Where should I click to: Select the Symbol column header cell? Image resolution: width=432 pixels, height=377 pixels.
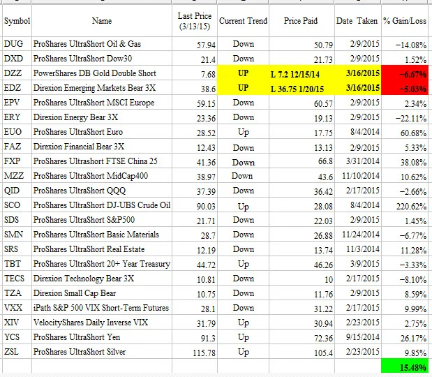[17, 21]
